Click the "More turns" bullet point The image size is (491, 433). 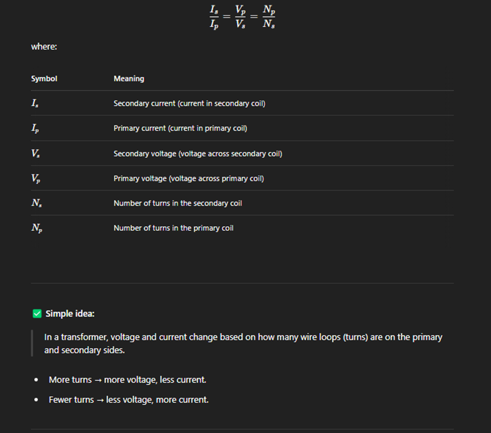[127, 380]
